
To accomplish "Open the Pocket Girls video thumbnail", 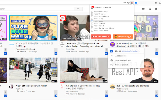I will pos(84,70).
